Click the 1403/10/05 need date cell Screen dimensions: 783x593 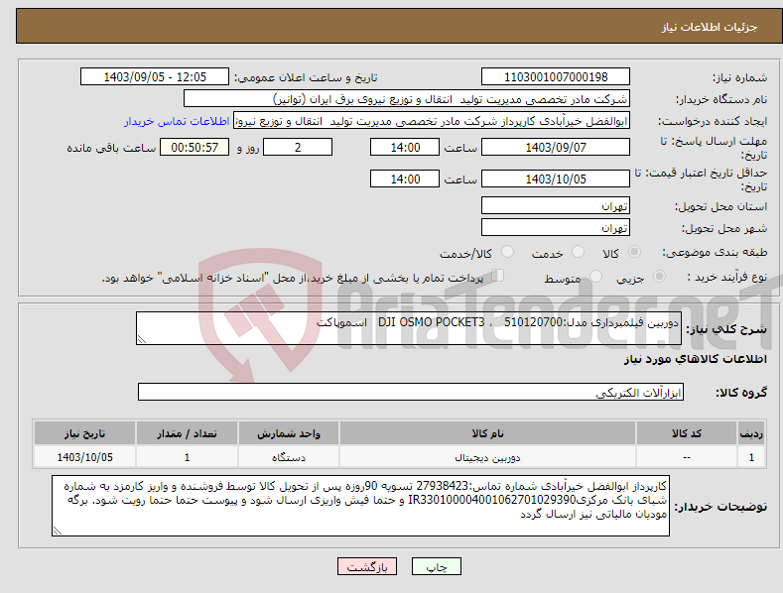click(85, 457)
